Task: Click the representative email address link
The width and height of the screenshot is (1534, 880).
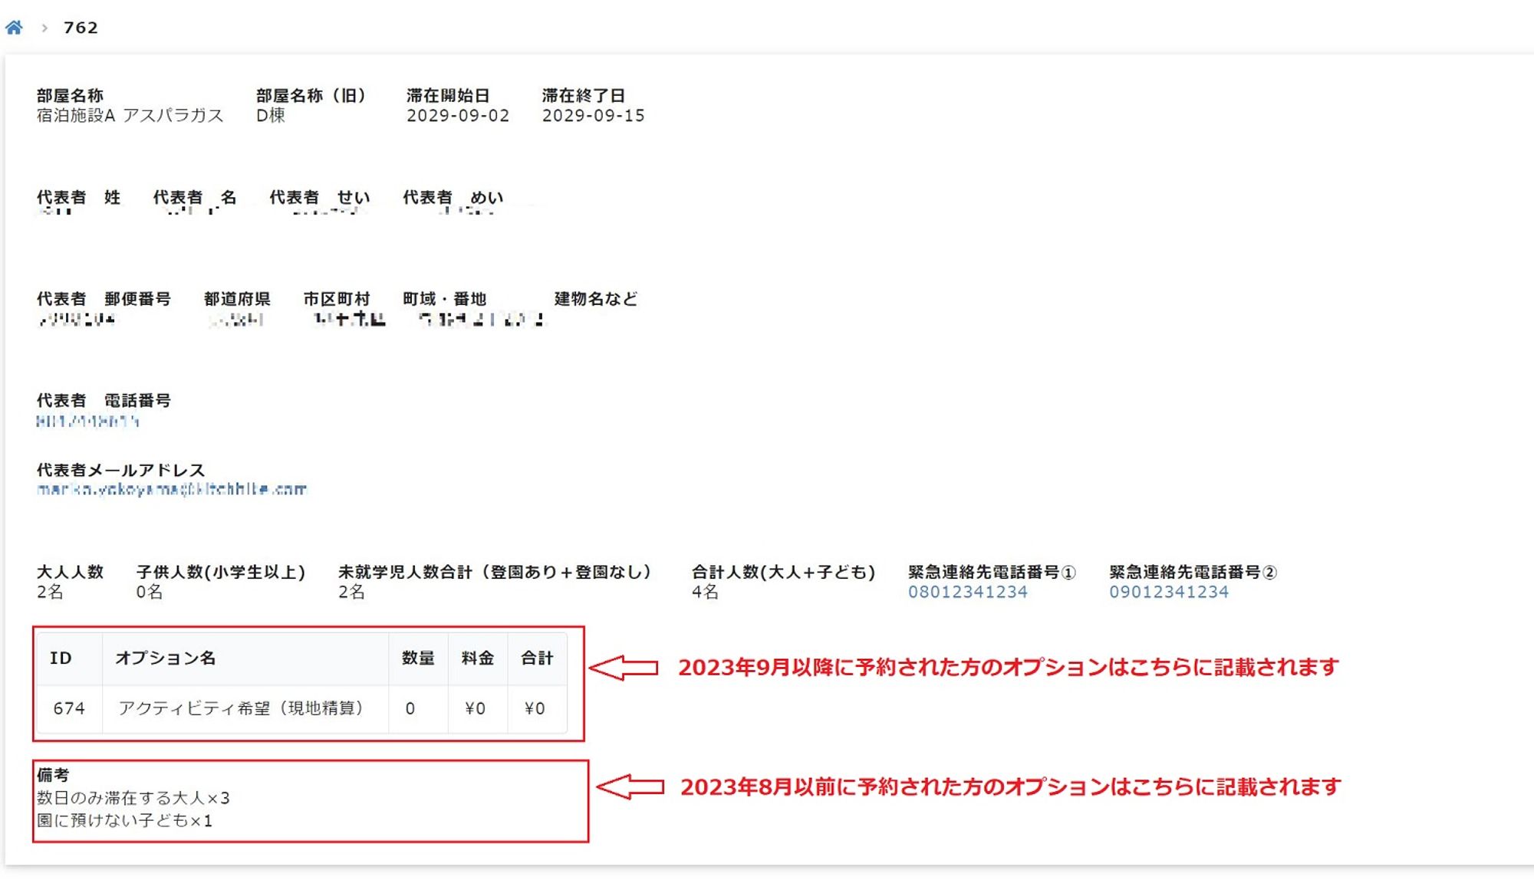Action: pyautogui.click(x=171, y=489)
